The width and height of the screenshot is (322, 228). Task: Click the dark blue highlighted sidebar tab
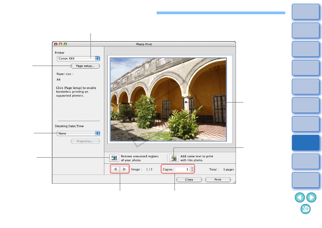pyautogui.click(x=305, y=142)
